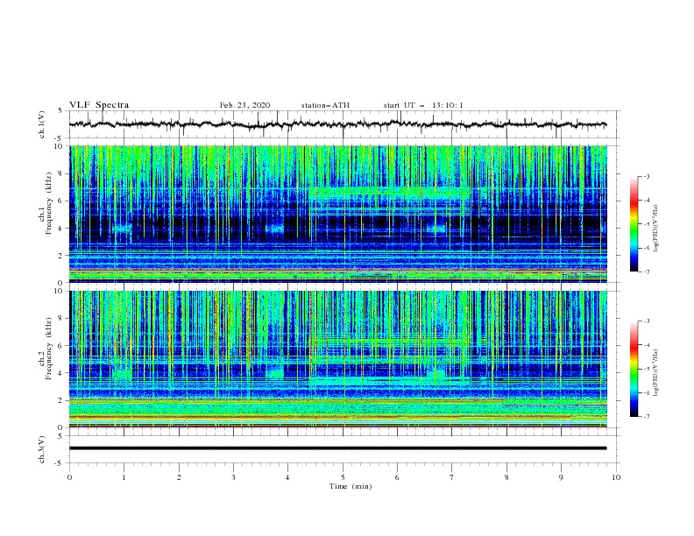Click the log(PSD) label beside ch.1 color bar
The image size is (694, 536).
tap(655, 229)
